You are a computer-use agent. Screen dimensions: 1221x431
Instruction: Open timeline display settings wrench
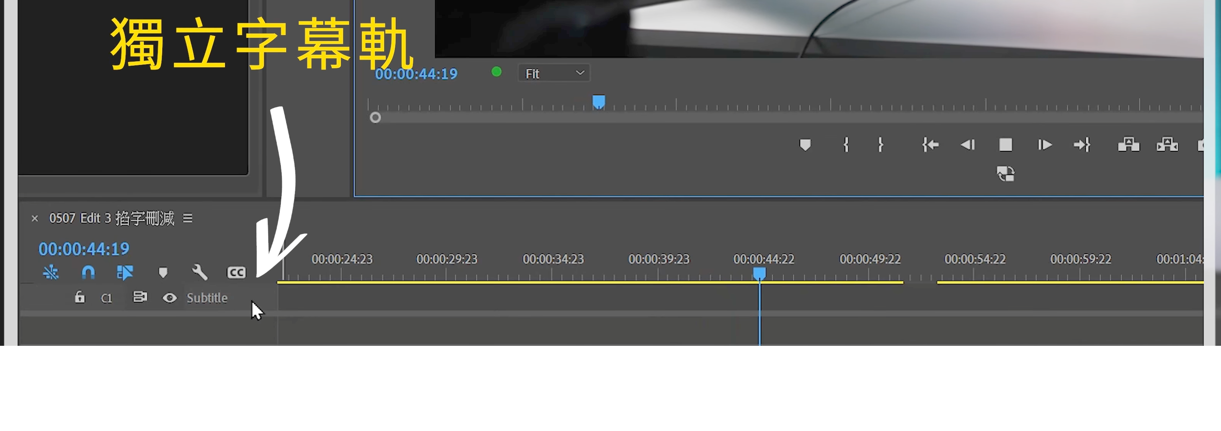[200, 272]
